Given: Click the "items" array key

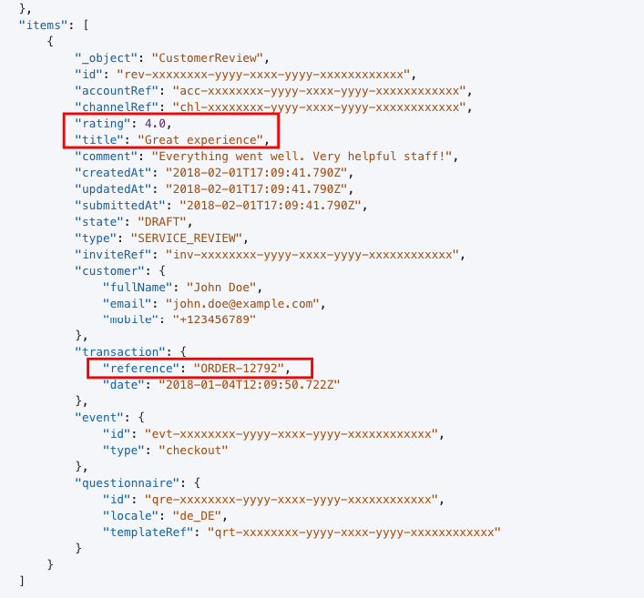Looking at the screenshot, I should tap(43, 25).
